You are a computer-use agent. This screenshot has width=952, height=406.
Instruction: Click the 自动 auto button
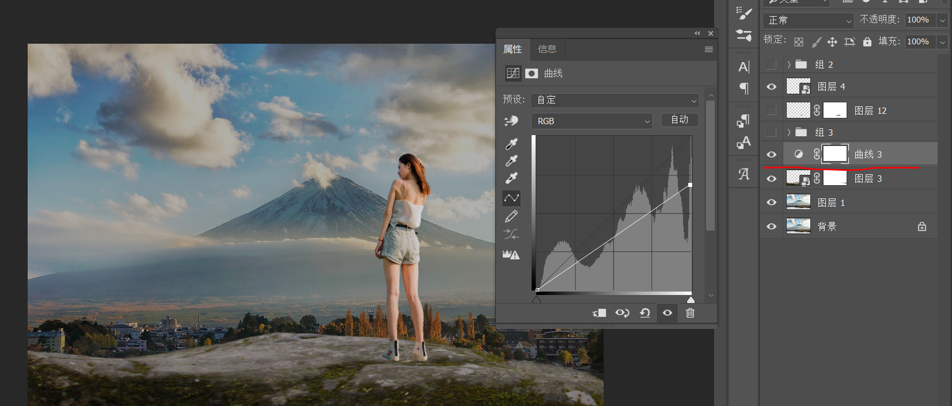pyautogui.click(x=680, y=120)
